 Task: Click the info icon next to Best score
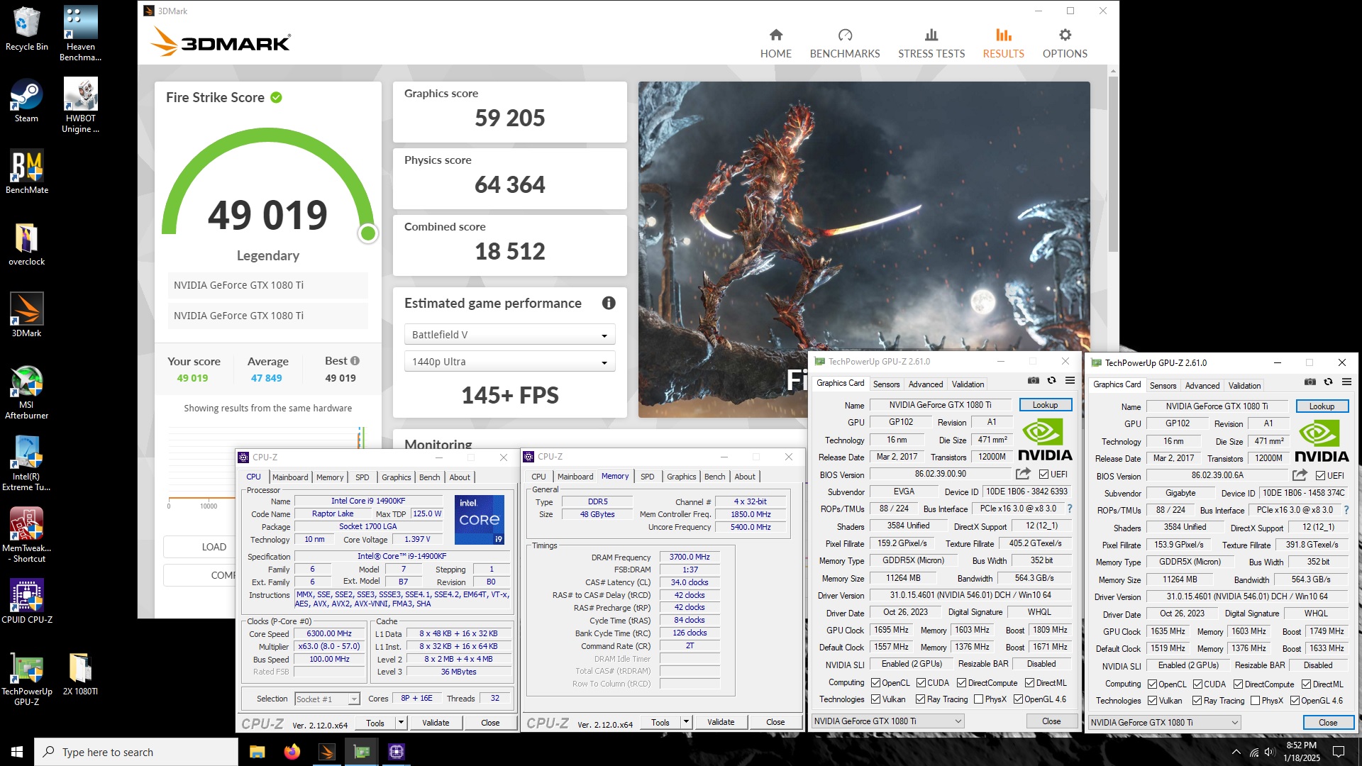pos(355,360)
